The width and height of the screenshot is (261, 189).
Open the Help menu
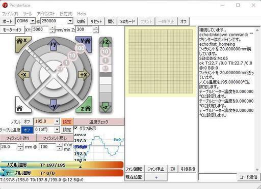[82, 14]
